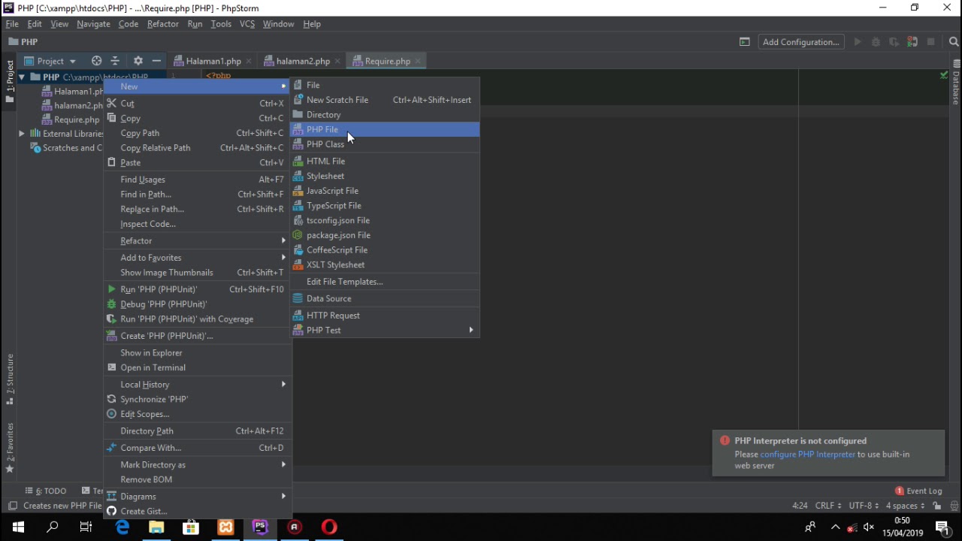Viewport: 962px width, 541px height.
Task: Open the CRLF line separator dropdown
Action: click(828, 506)
